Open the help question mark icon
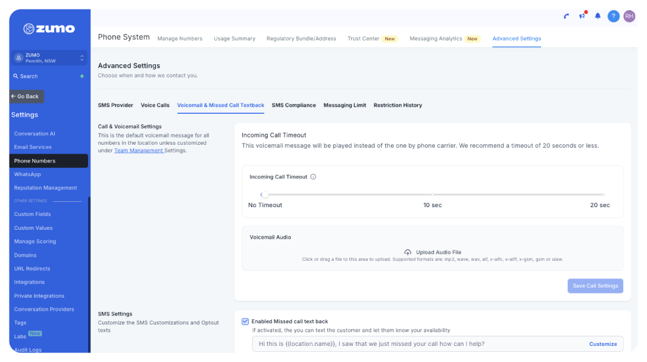647x362 pixels. pos(613,16)
